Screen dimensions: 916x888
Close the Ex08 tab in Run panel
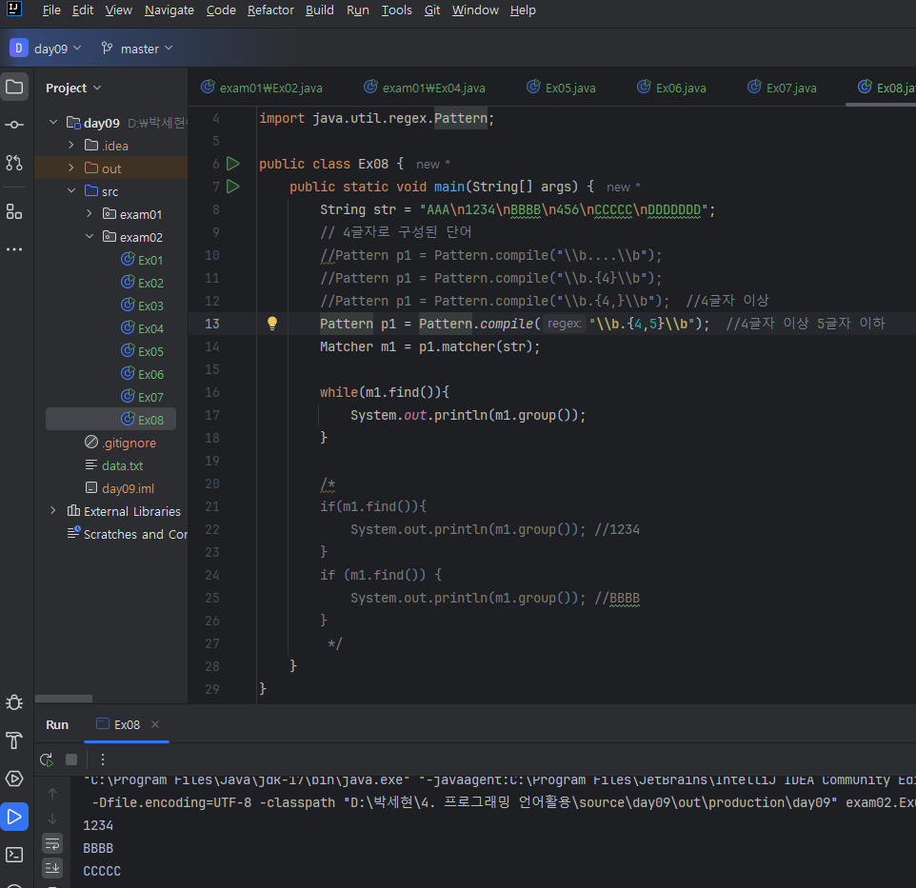pos(155,724)
